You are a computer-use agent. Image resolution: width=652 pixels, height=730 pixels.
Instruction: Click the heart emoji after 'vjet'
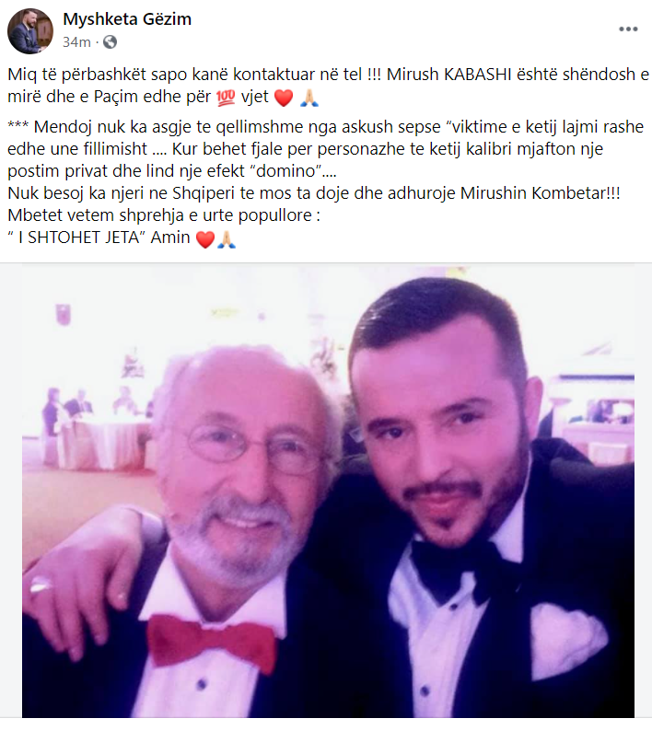click(284, 98)
